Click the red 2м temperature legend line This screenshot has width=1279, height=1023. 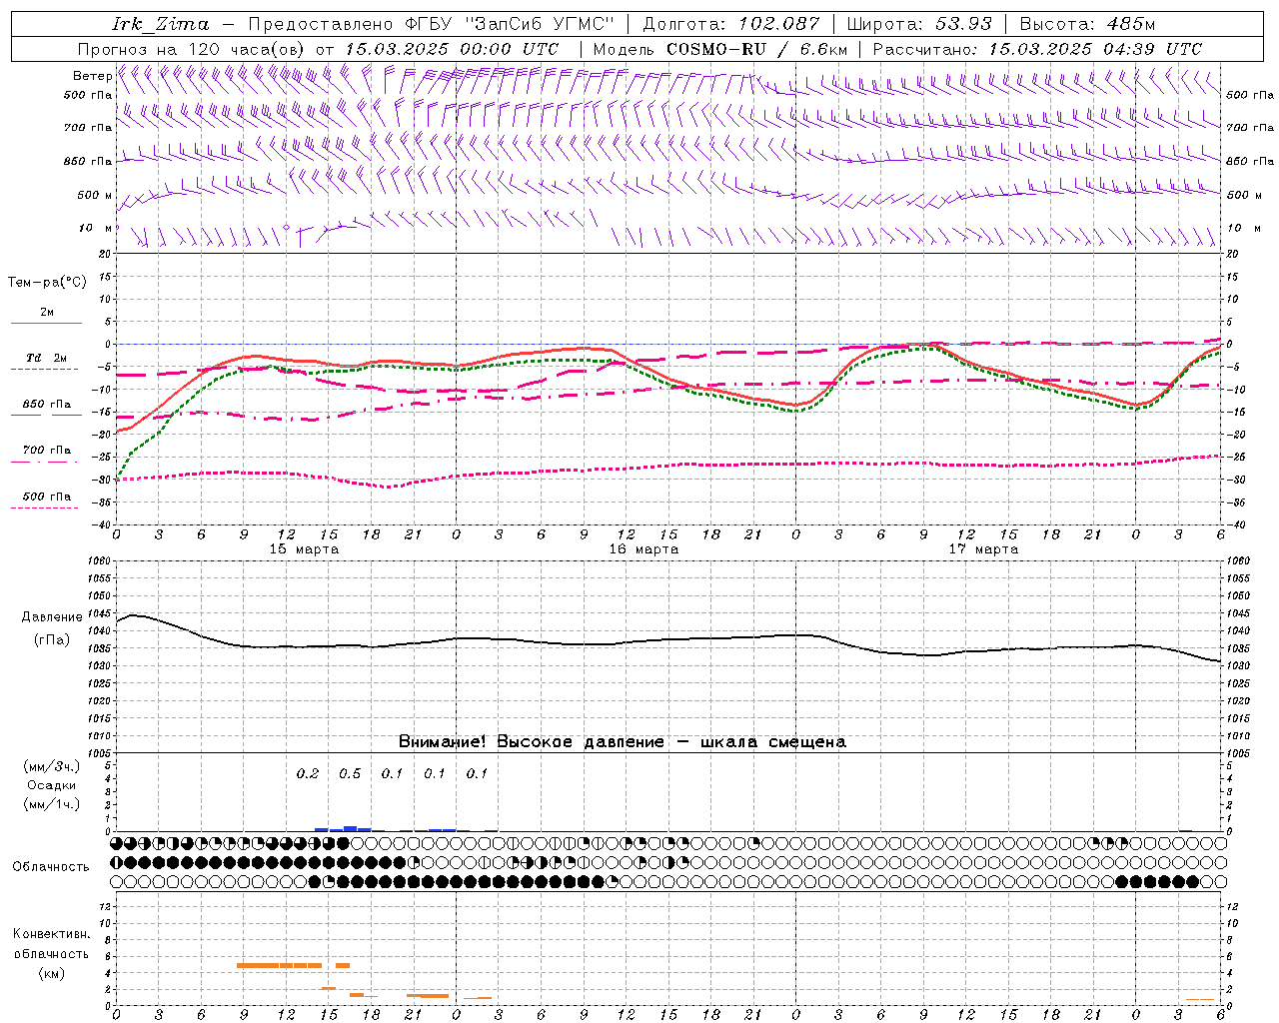tap(46, 323)
